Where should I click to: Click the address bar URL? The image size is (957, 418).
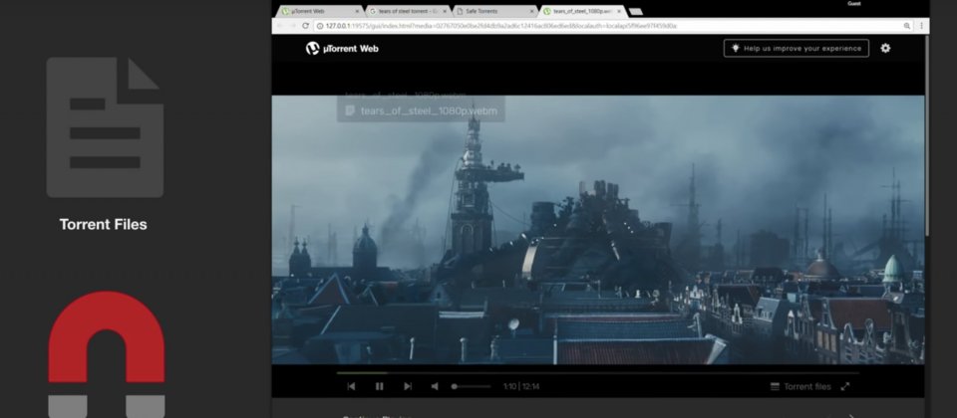coord(501,26)
